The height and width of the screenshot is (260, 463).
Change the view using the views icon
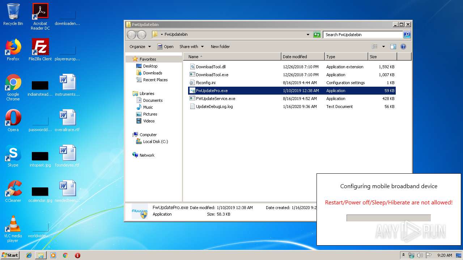pos(375,47)
